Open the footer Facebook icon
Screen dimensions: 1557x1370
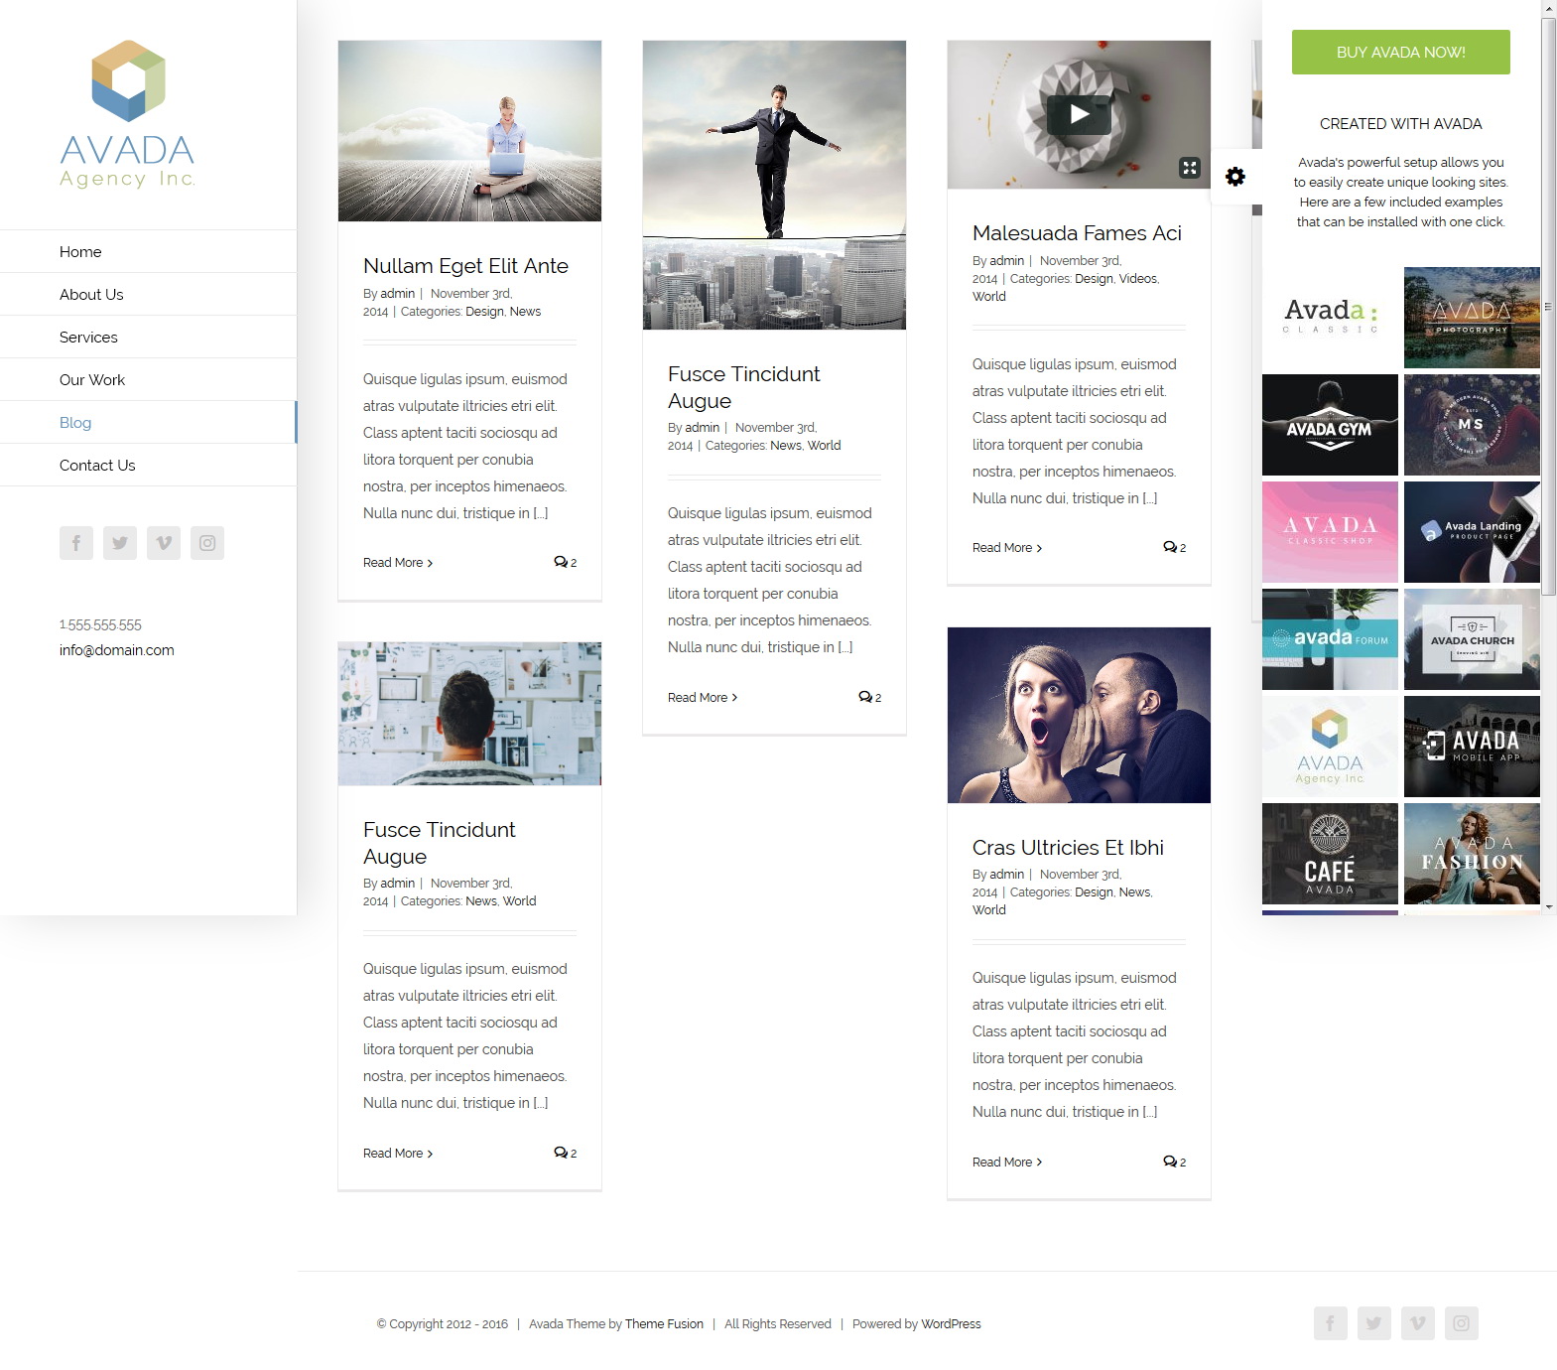click(x=1331, y=1323)
